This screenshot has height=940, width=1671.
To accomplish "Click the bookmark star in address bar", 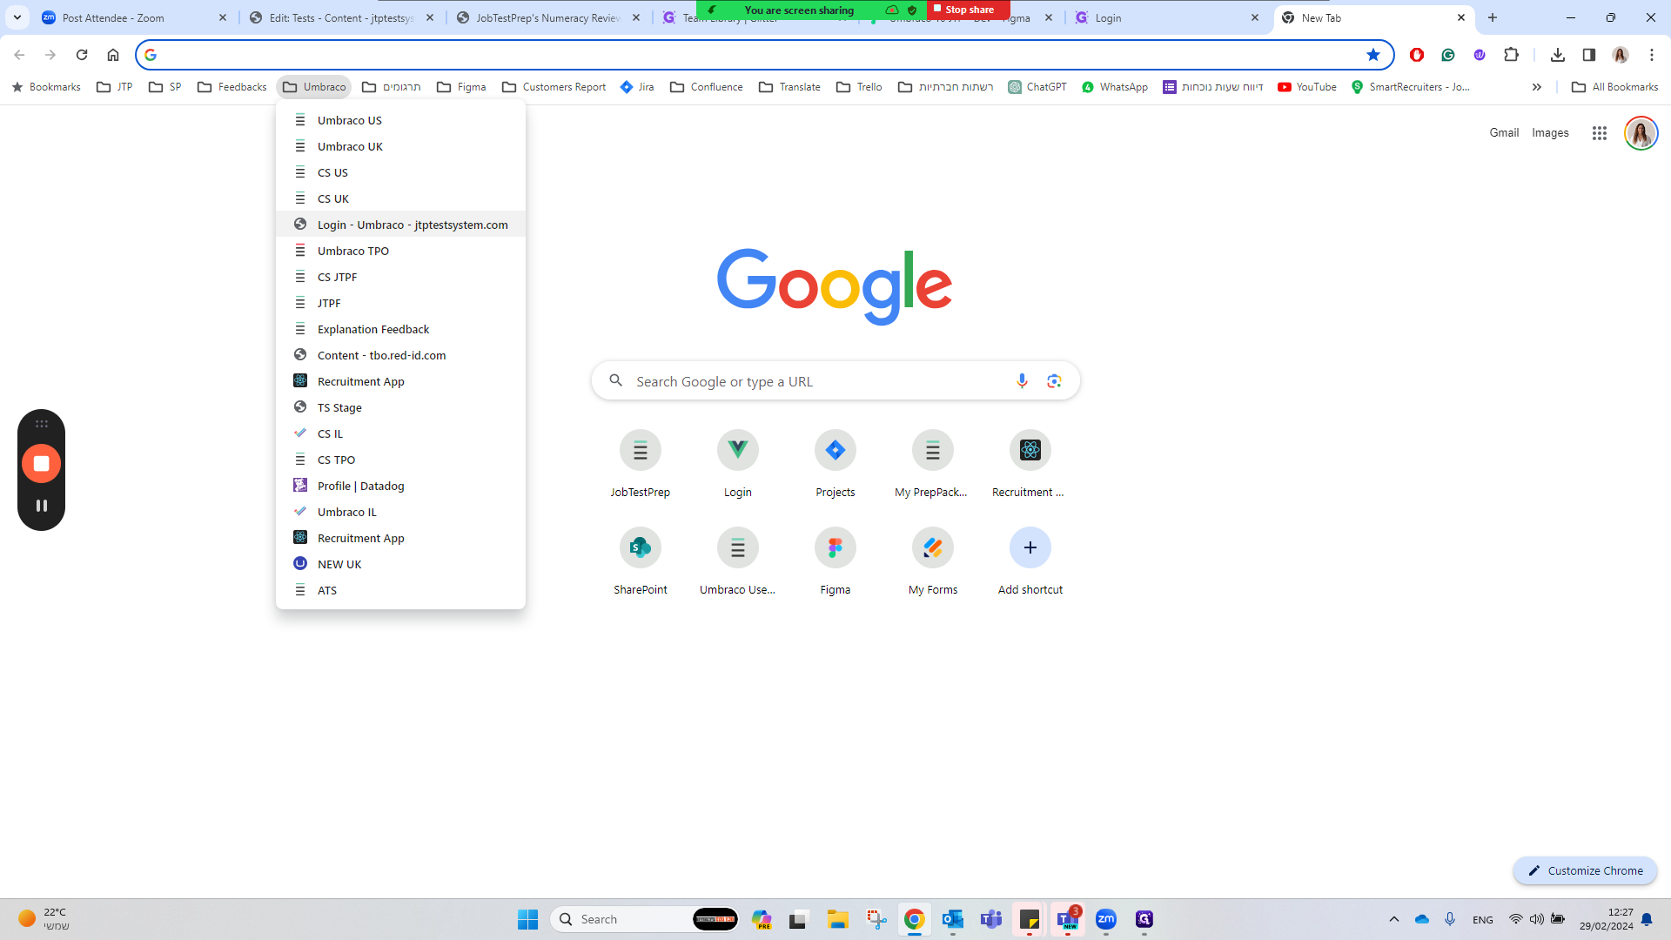I will coord(1373,55).
